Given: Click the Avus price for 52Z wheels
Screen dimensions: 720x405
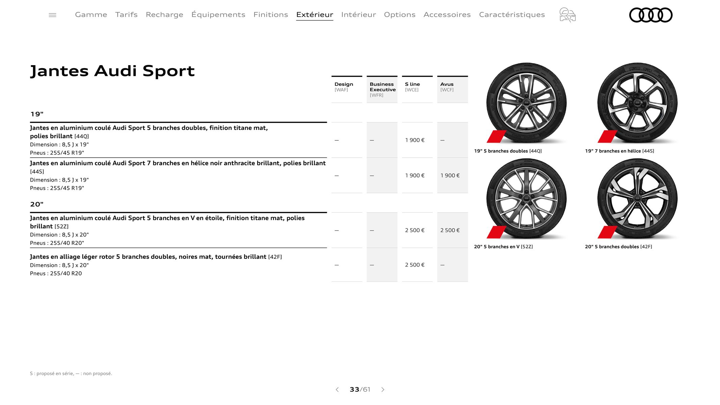Looking at the screenshot, I should point(450,230).
